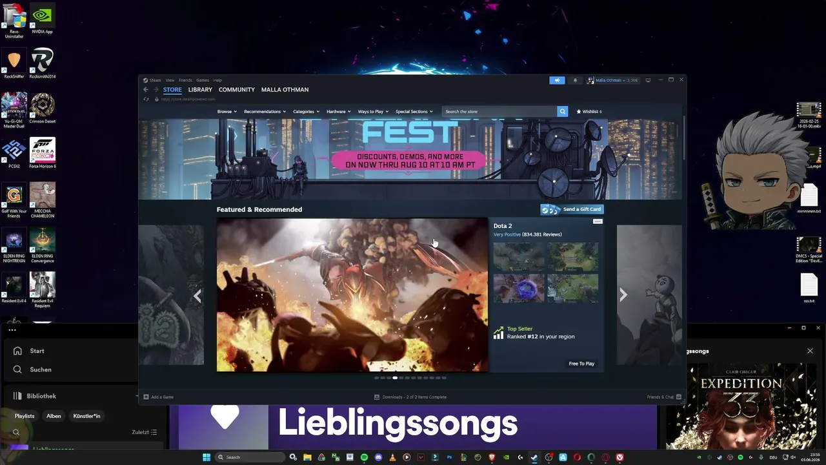Open the Games menu in Steam
This screenshot has width=826, height=465.
[x=203, y=80]
